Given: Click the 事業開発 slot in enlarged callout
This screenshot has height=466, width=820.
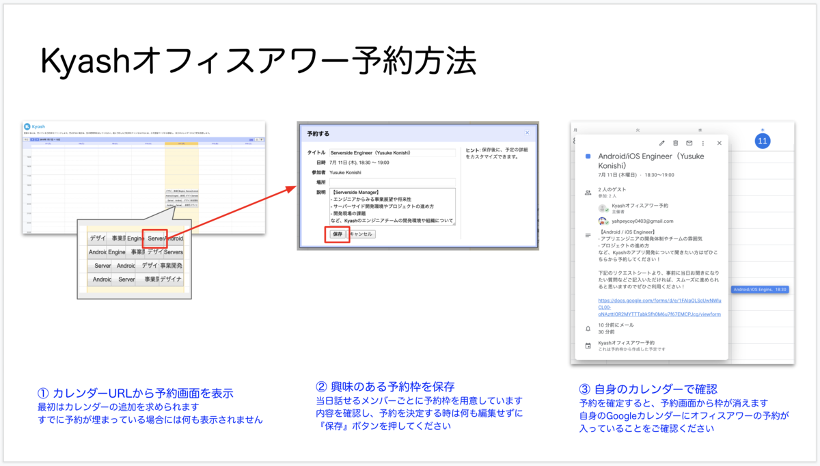Looking at the screenshot, I should (172, 266).
